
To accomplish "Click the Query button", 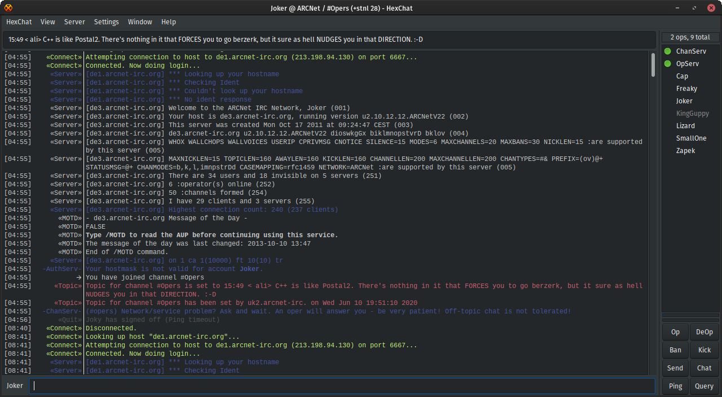I will point(705,386).
